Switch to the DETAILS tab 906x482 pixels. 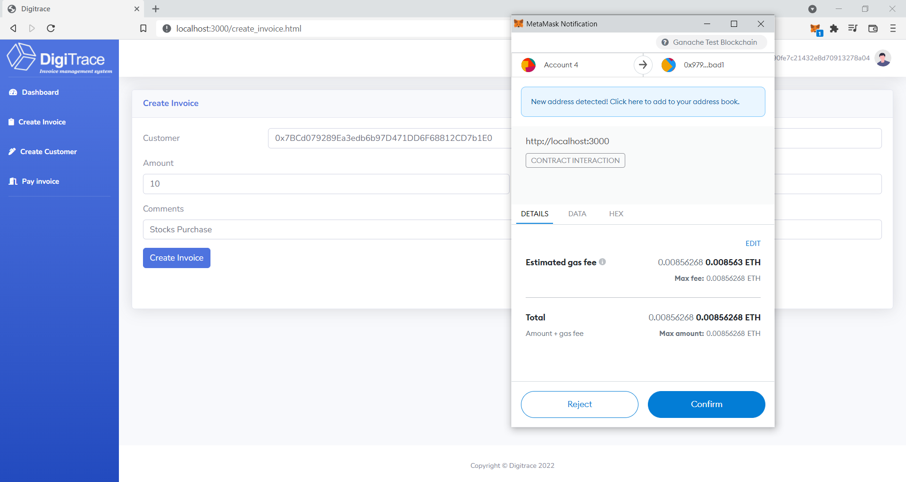pyautogui.click(x=535, y=214)
